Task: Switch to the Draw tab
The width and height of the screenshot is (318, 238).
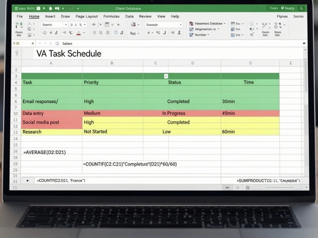Action: pyautogui.click(x=65, y=17)
